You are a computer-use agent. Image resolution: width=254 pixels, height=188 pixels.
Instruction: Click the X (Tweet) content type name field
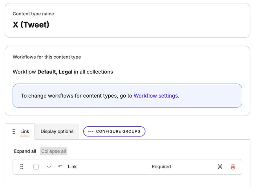pyautogui.click(x=31, y=25)
